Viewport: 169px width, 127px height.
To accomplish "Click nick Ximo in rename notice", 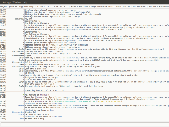I will click(x=52, y=110).
